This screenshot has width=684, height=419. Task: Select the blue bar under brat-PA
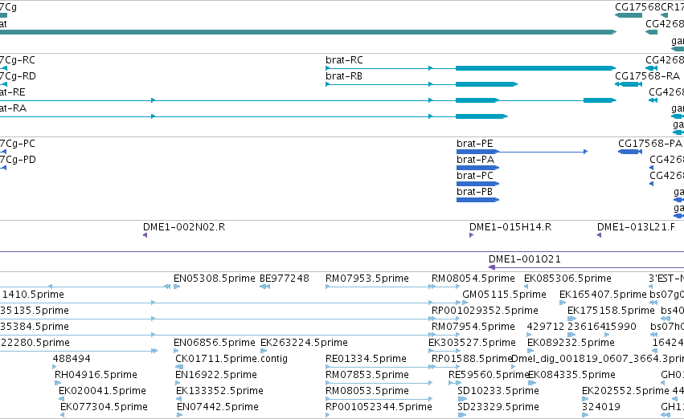point(477,168)
